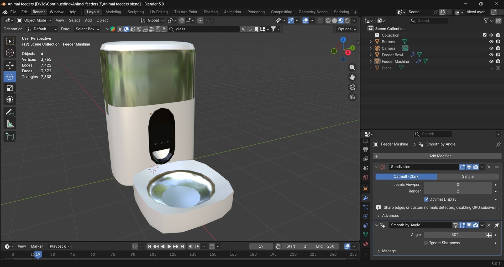Activate the Rotate tool
Image resolution: width=504 pixels, height=267 pixels.
pos(10,77)
